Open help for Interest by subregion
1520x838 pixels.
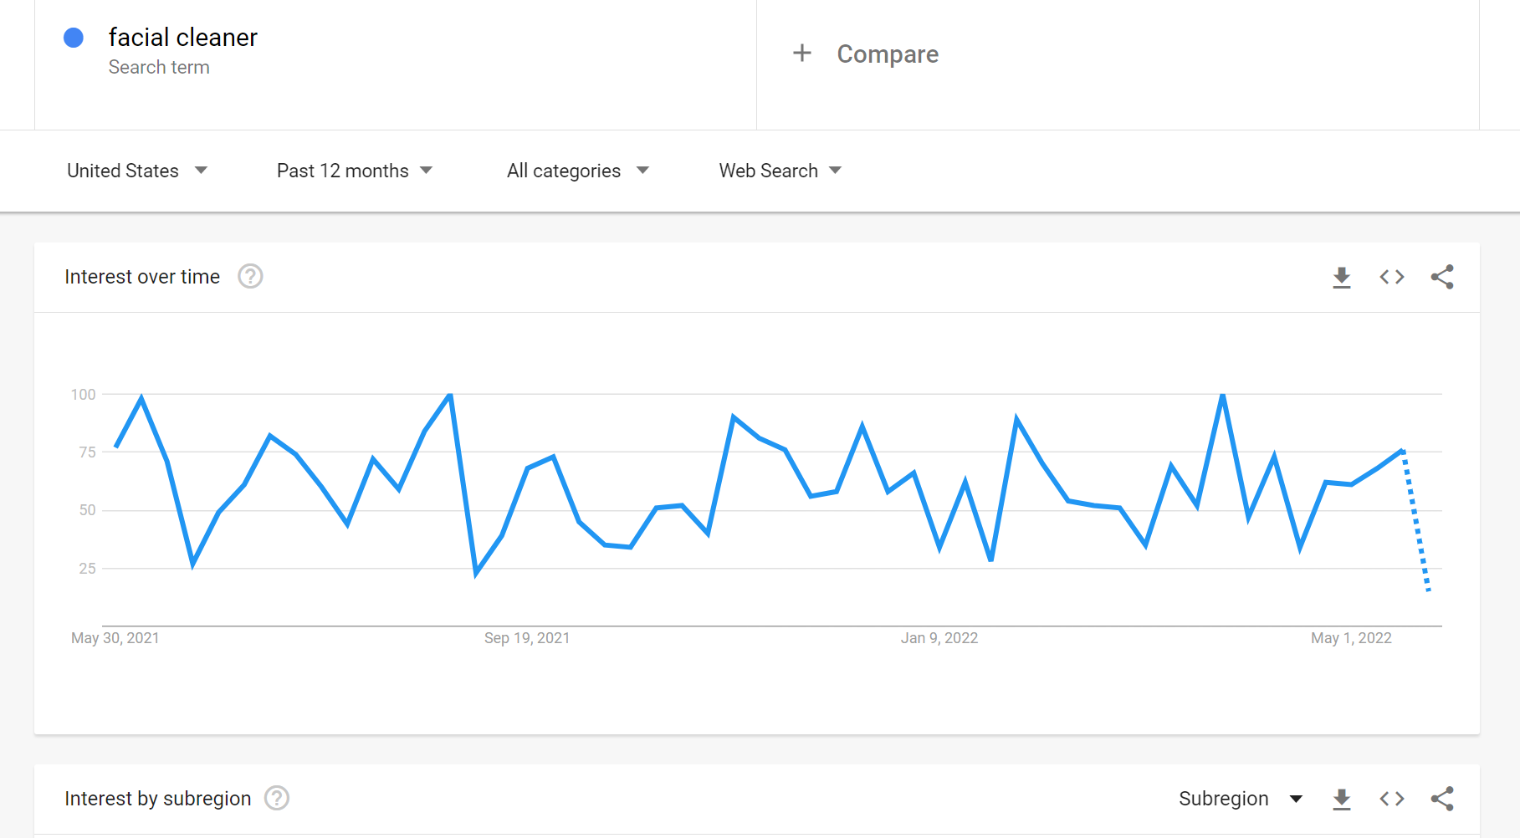point(277,798)
